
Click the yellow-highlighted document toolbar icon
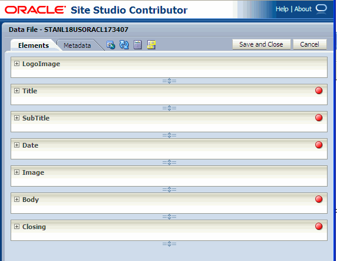click(151, 45)
